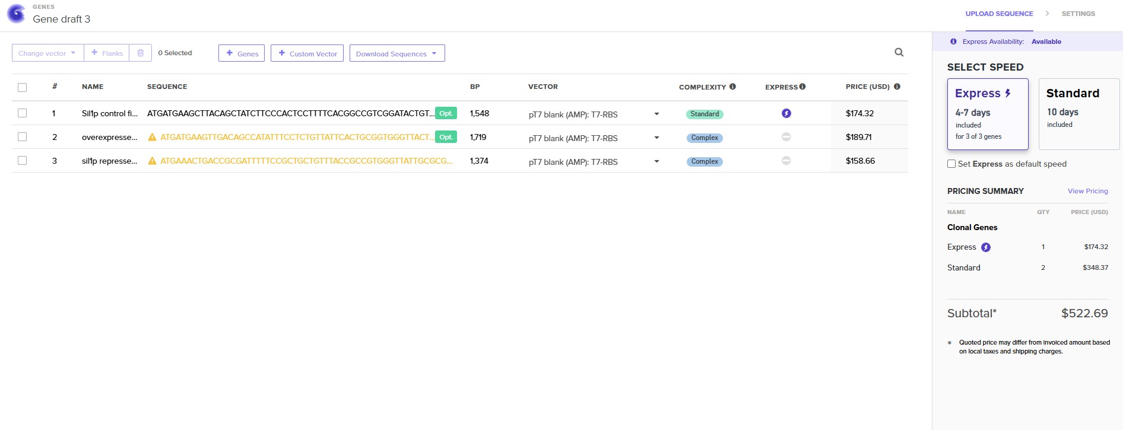Toggle the select-all checkbox in table header
Screen dimensions: 1123x430
point(23,87)
